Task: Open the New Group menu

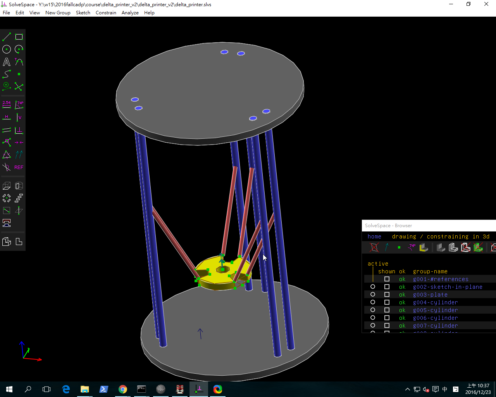Action: point(58,13)
